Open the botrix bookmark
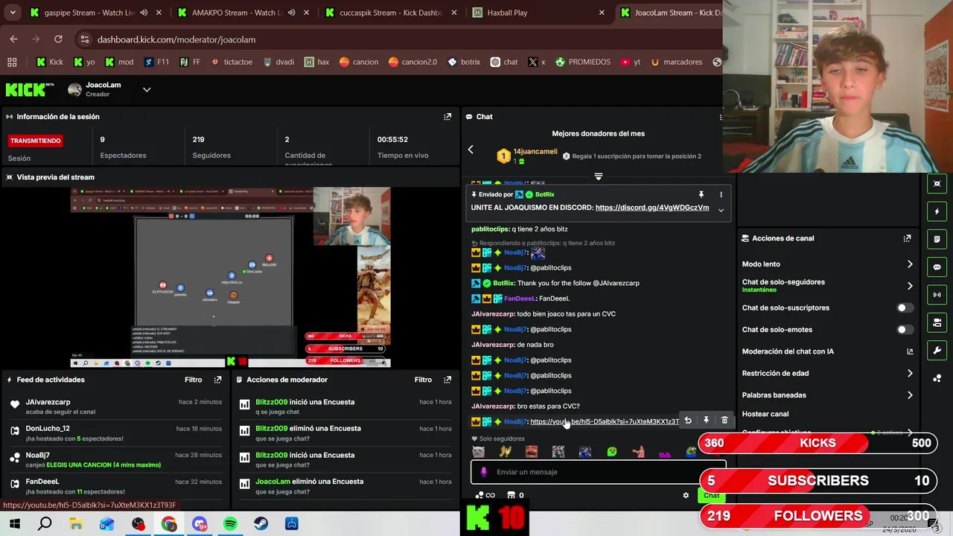The image size is (953, 536). click(x=463, y=62)
